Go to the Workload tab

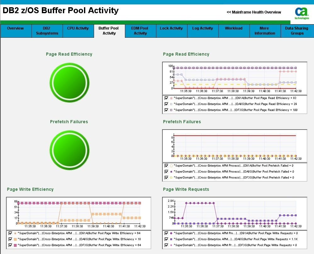pos(234,31)
